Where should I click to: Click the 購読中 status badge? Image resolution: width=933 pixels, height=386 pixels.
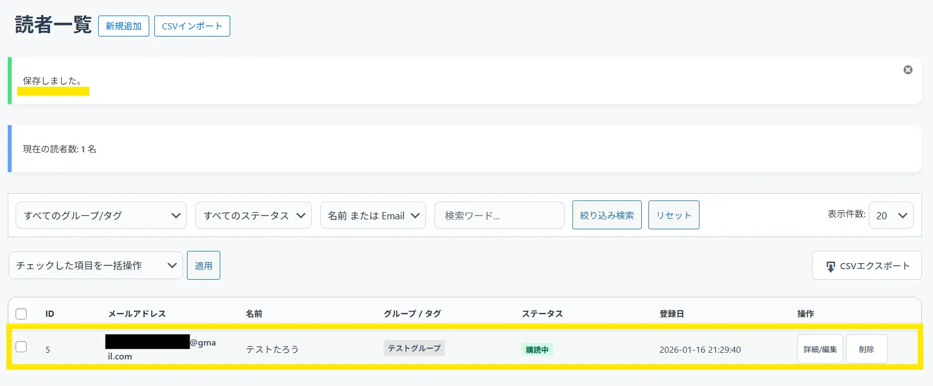537,350
